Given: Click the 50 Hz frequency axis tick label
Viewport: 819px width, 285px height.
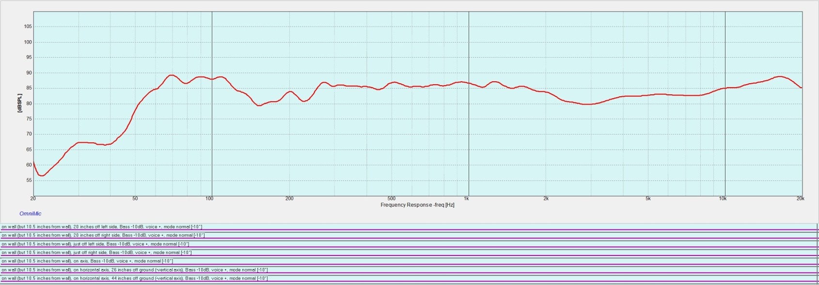Looking at the screenshot, I should [x=135, y=198].
